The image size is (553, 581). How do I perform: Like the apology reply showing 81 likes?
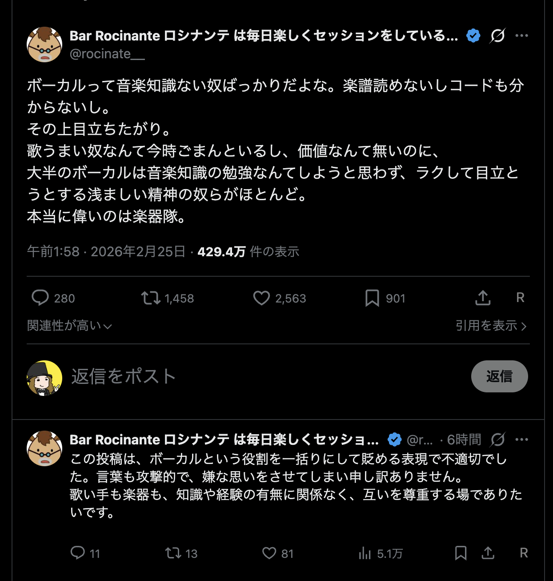[269, 553]
